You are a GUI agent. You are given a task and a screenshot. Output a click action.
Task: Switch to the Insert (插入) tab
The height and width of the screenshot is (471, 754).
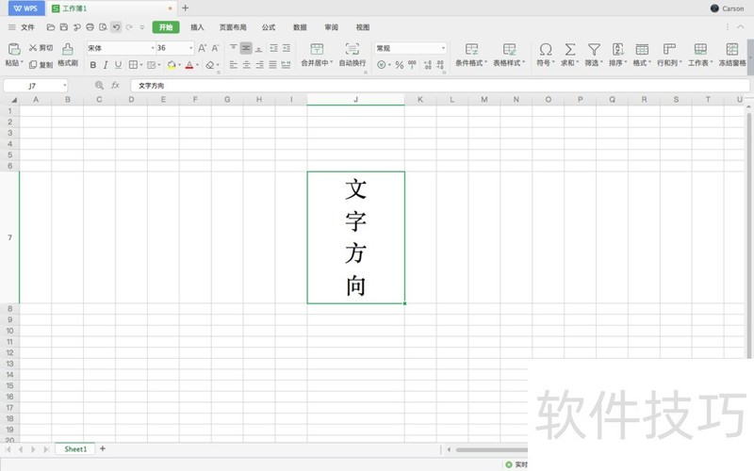click(197, 27)
